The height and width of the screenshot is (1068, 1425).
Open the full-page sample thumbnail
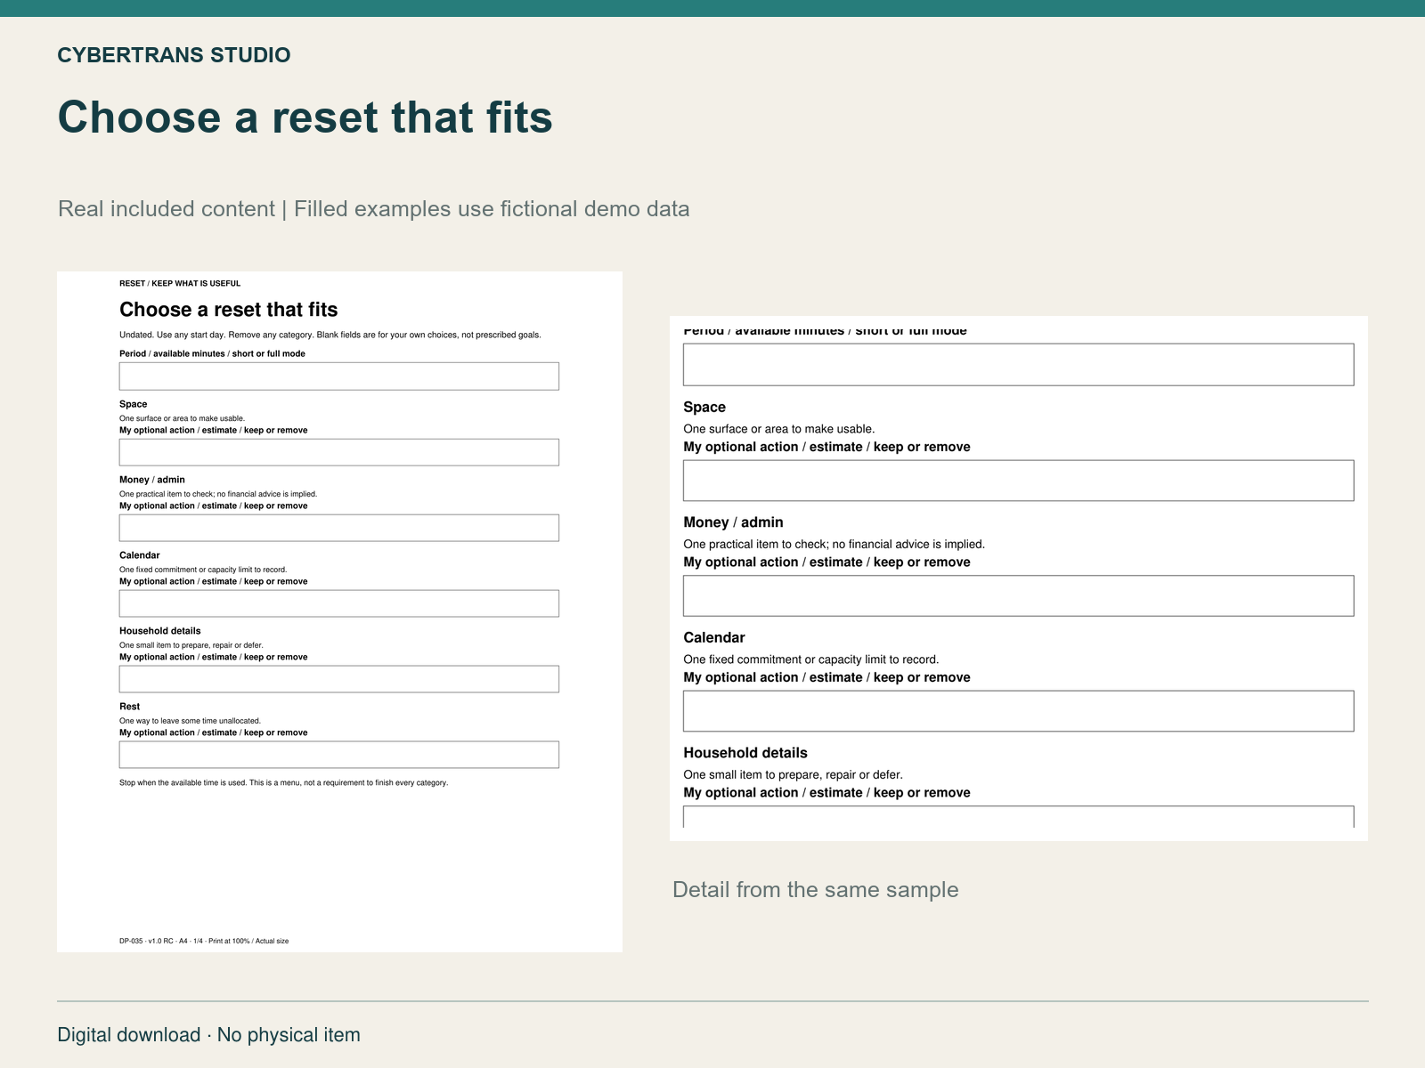point(339,611)
